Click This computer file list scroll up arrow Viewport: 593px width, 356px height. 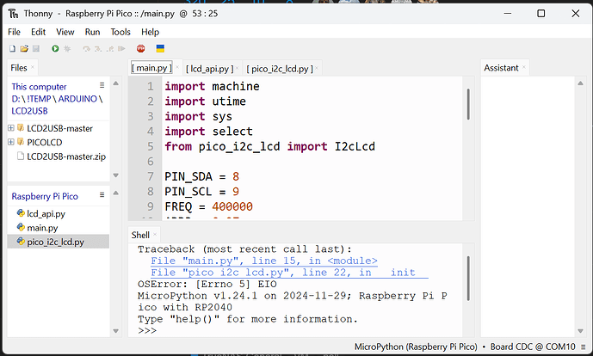point(116,83)
